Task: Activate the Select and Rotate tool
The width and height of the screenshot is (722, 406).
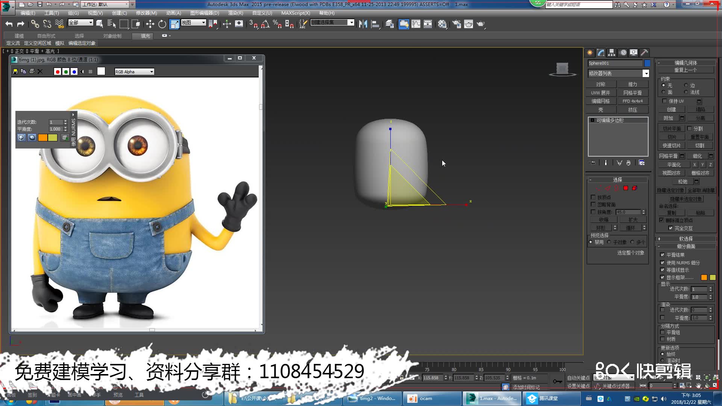Action: coord(162,24)
